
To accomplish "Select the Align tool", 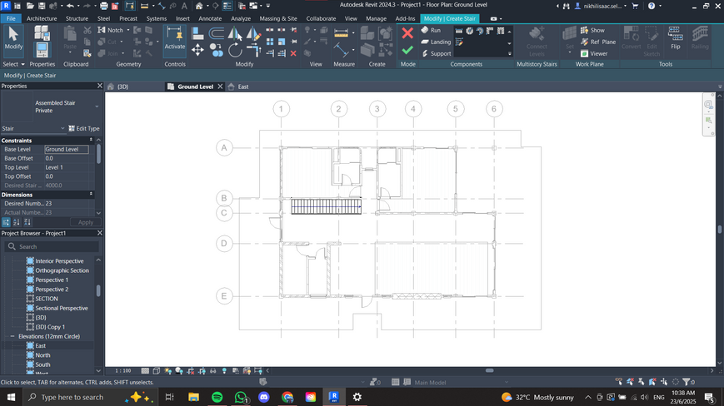I will click(x=197, y=33).
